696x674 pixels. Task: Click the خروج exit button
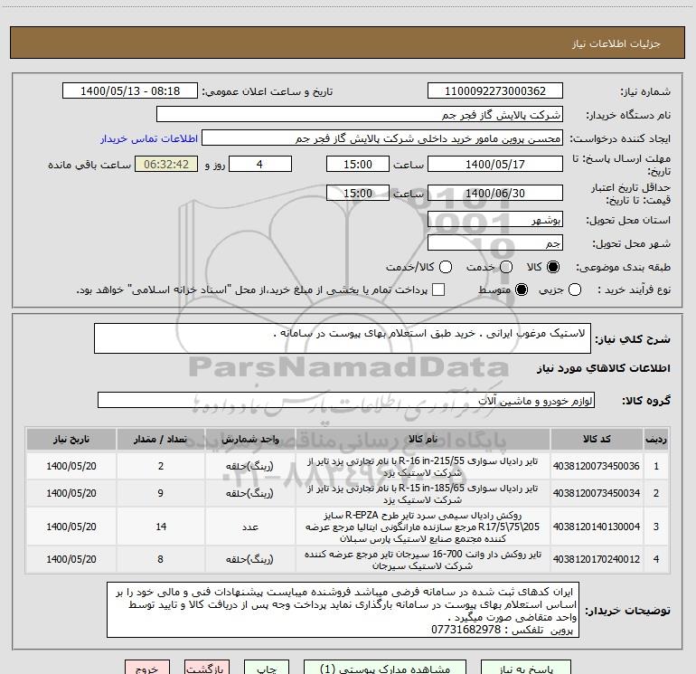pos(147,668)
